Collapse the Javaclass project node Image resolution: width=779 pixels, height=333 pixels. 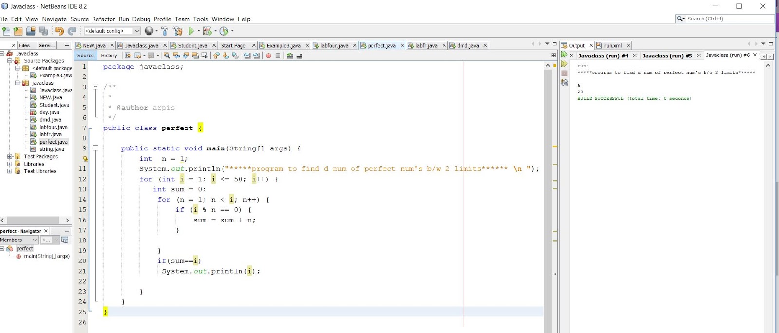click(x=2, y=54)
